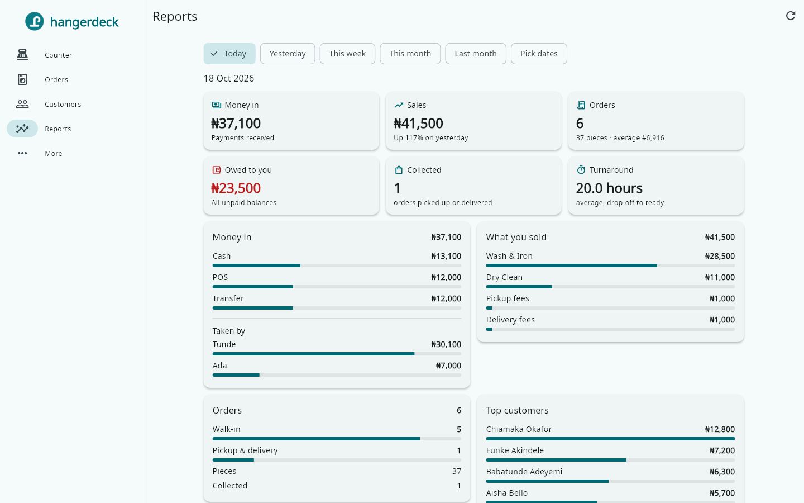Click the Collected row in Orders panel

coord(337,486)
